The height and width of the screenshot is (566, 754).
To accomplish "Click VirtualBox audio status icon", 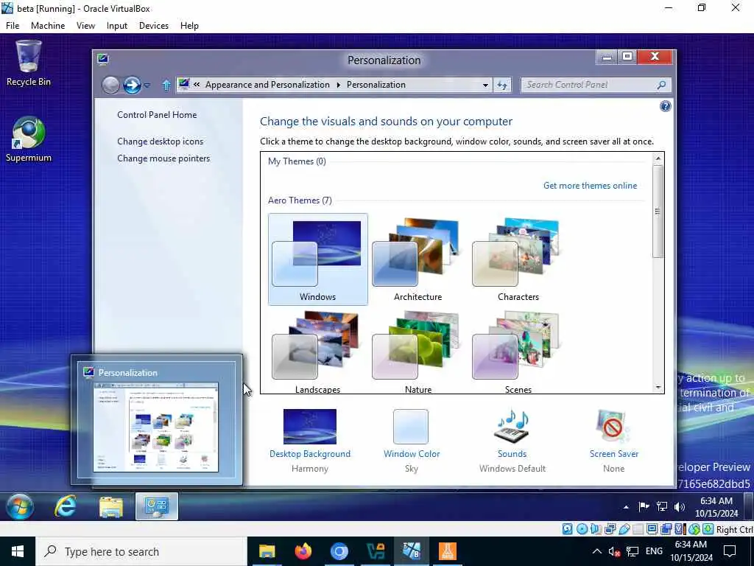I will (596, 529).
